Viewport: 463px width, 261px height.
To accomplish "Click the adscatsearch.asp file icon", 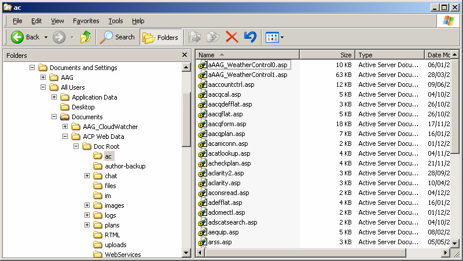I will tap(202, 222).
